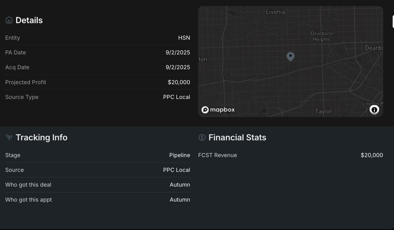Click the Mapbox logo on the map
Viewport: 394px width, 230px height.
pyautogui.click(x=218, y=110)
